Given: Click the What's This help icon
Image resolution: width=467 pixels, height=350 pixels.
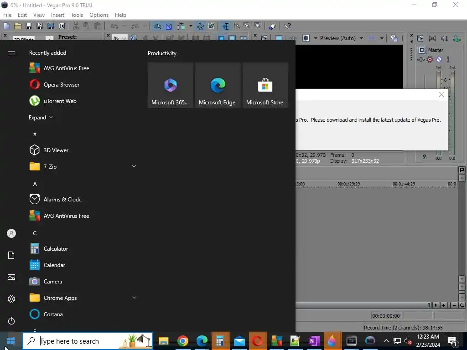Looking at the screenshot, I should 287,26.
